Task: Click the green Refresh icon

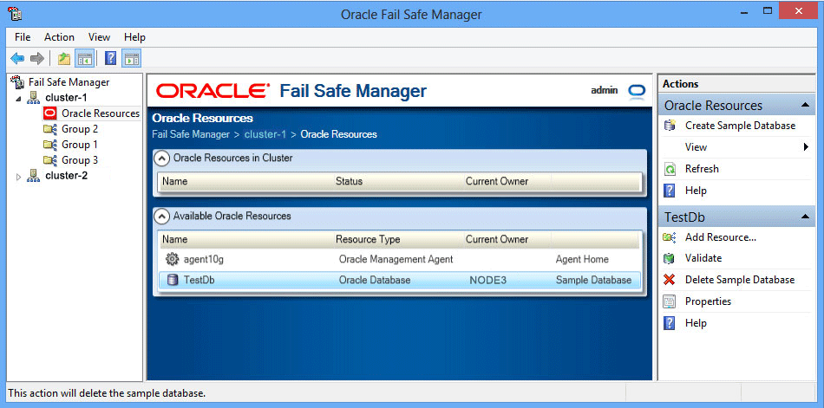Action: (x=670, y=169)
